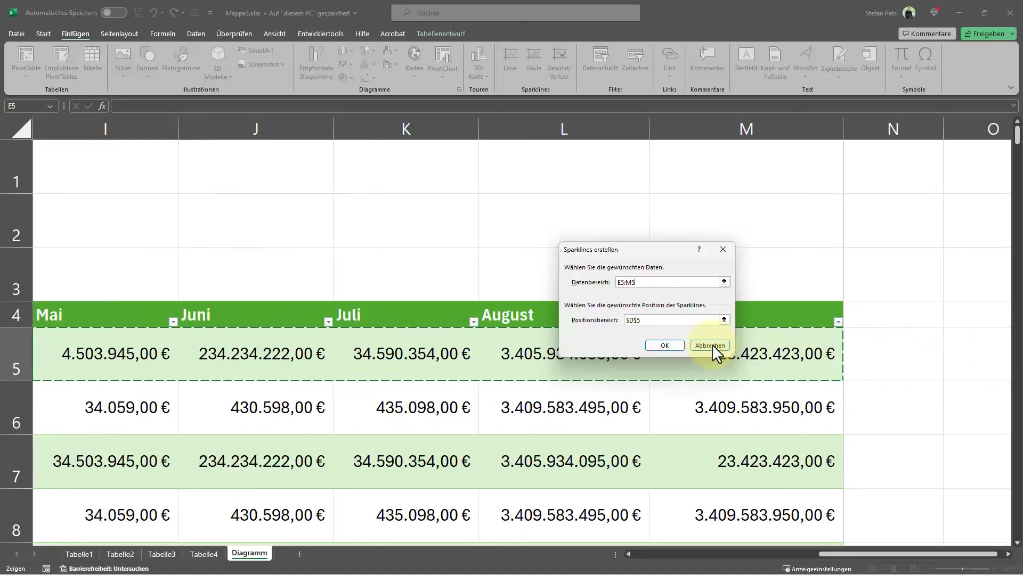Click the Suchen search box
This screenshot has height=575, width=1023.
516,13
